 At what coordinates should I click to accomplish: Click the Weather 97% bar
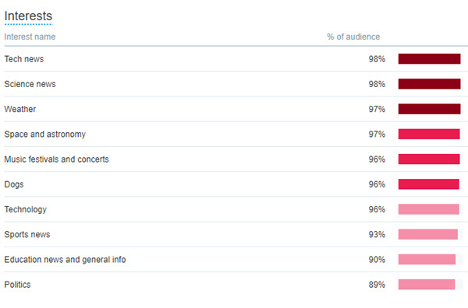pyautogui.click(x=429, y=109)
